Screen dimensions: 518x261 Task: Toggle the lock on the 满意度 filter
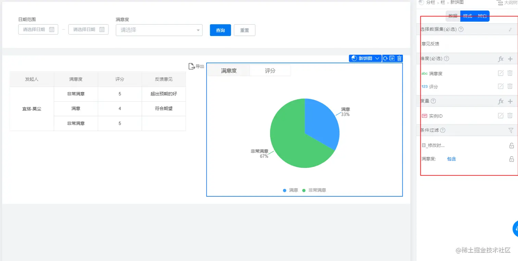pos(511,159)
